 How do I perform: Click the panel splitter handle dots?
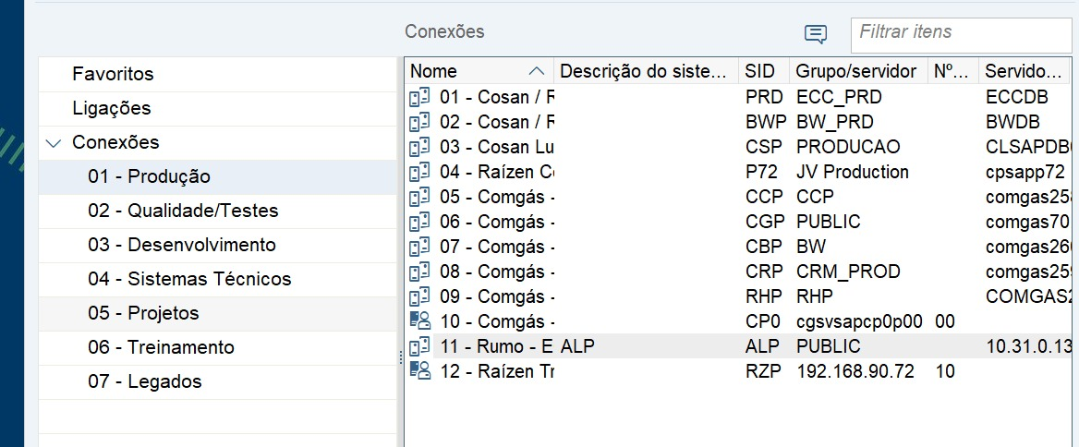click(x=400, y=357)
